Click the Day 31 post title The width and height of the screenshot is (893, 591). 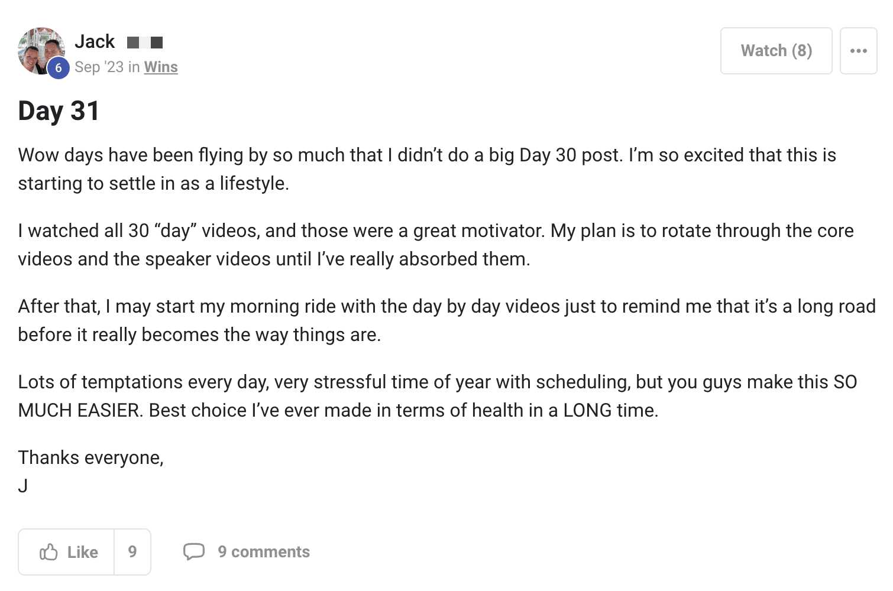pyautogui.click(x=59, y=111)
